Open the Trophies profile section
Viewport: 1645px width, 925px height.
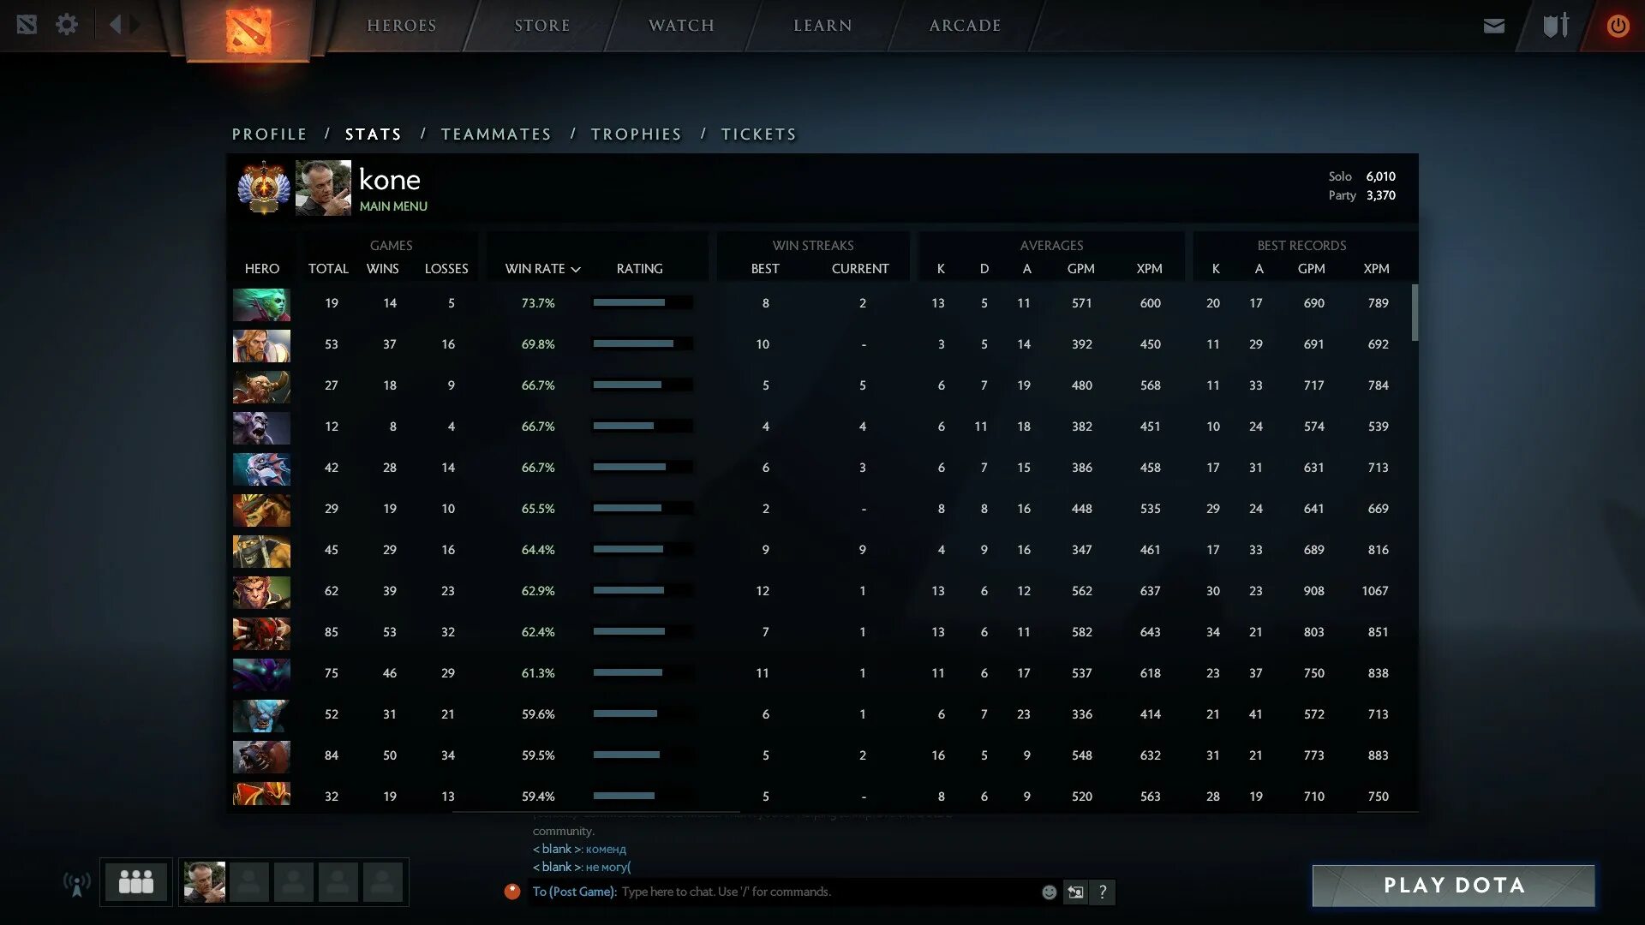tap(636, 134)
